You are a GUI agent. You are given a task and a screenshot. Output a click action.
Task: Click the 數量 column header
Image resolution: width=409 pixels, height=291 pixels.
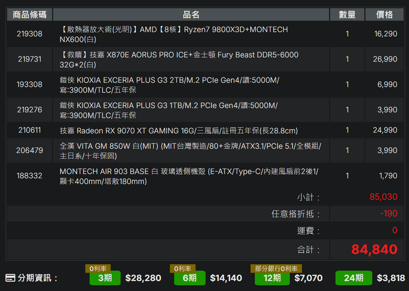coord(347,14)
